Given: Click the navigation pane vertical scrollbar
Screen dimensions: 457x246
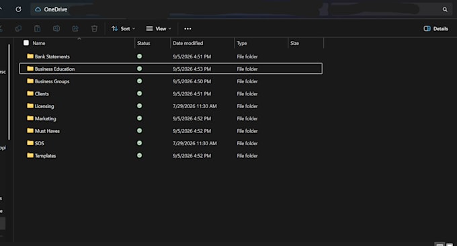Looking at the screenshot, I should click(9, 92).
